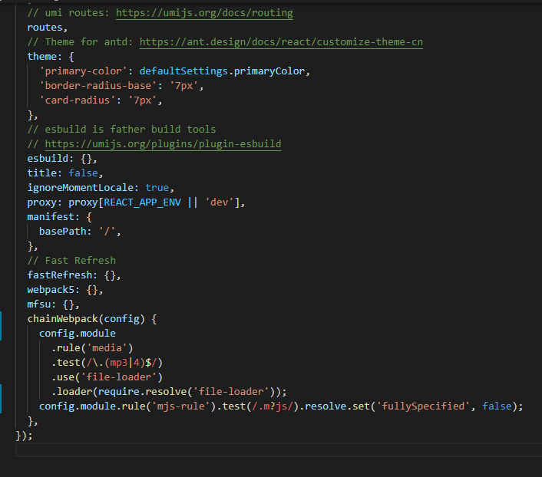
Task: Open the ant.design customize-theme-cn link
Action: click(281, 41)
